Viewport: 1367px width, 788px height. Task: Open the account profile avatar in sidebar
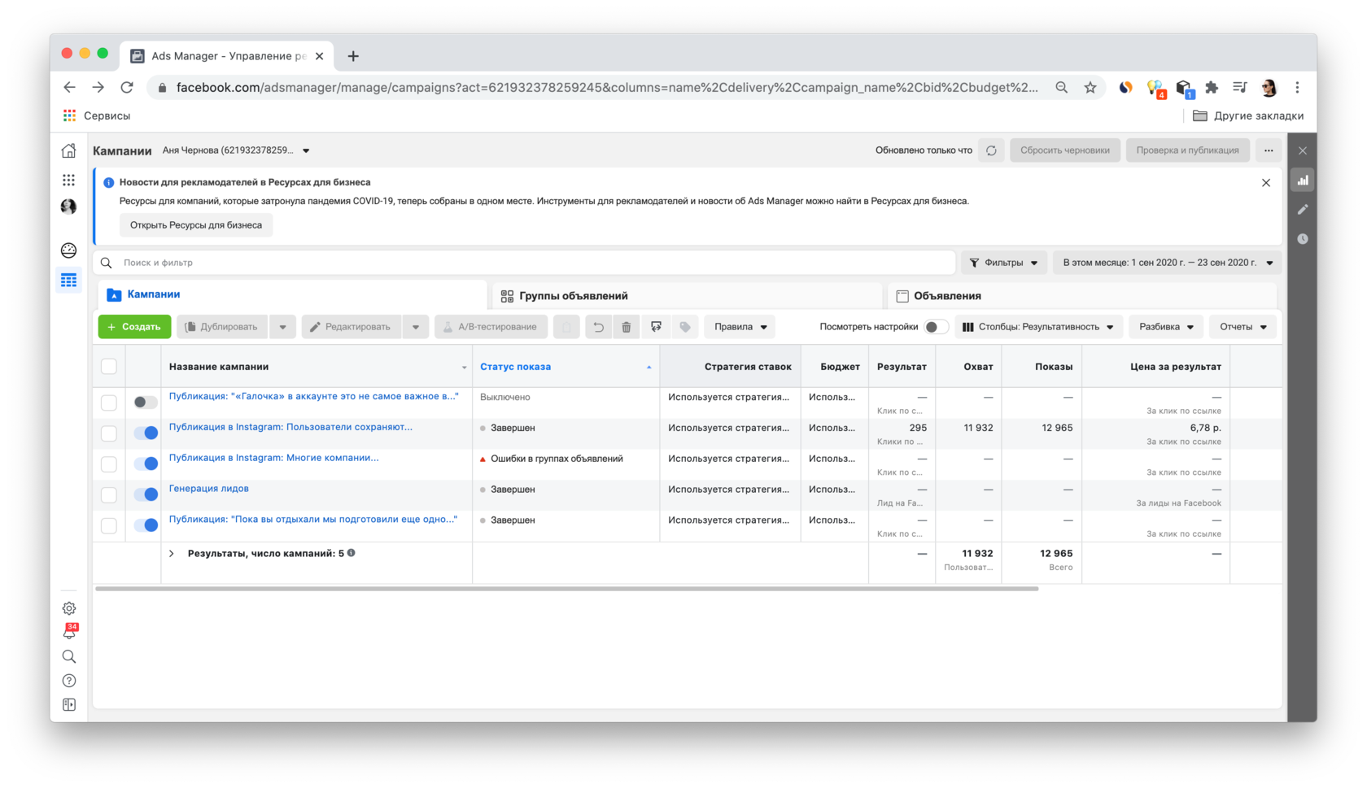[69, 207]
